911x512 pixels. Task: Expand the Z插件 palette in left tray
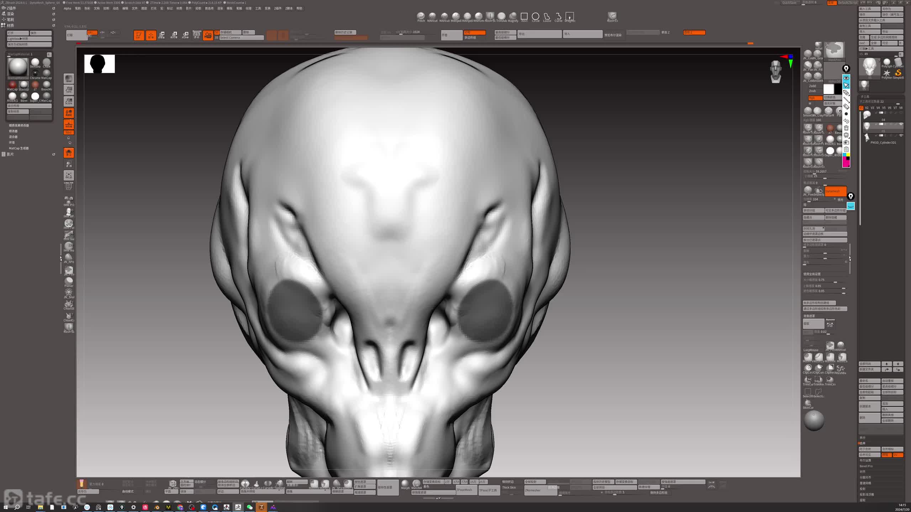click(11, 8)
